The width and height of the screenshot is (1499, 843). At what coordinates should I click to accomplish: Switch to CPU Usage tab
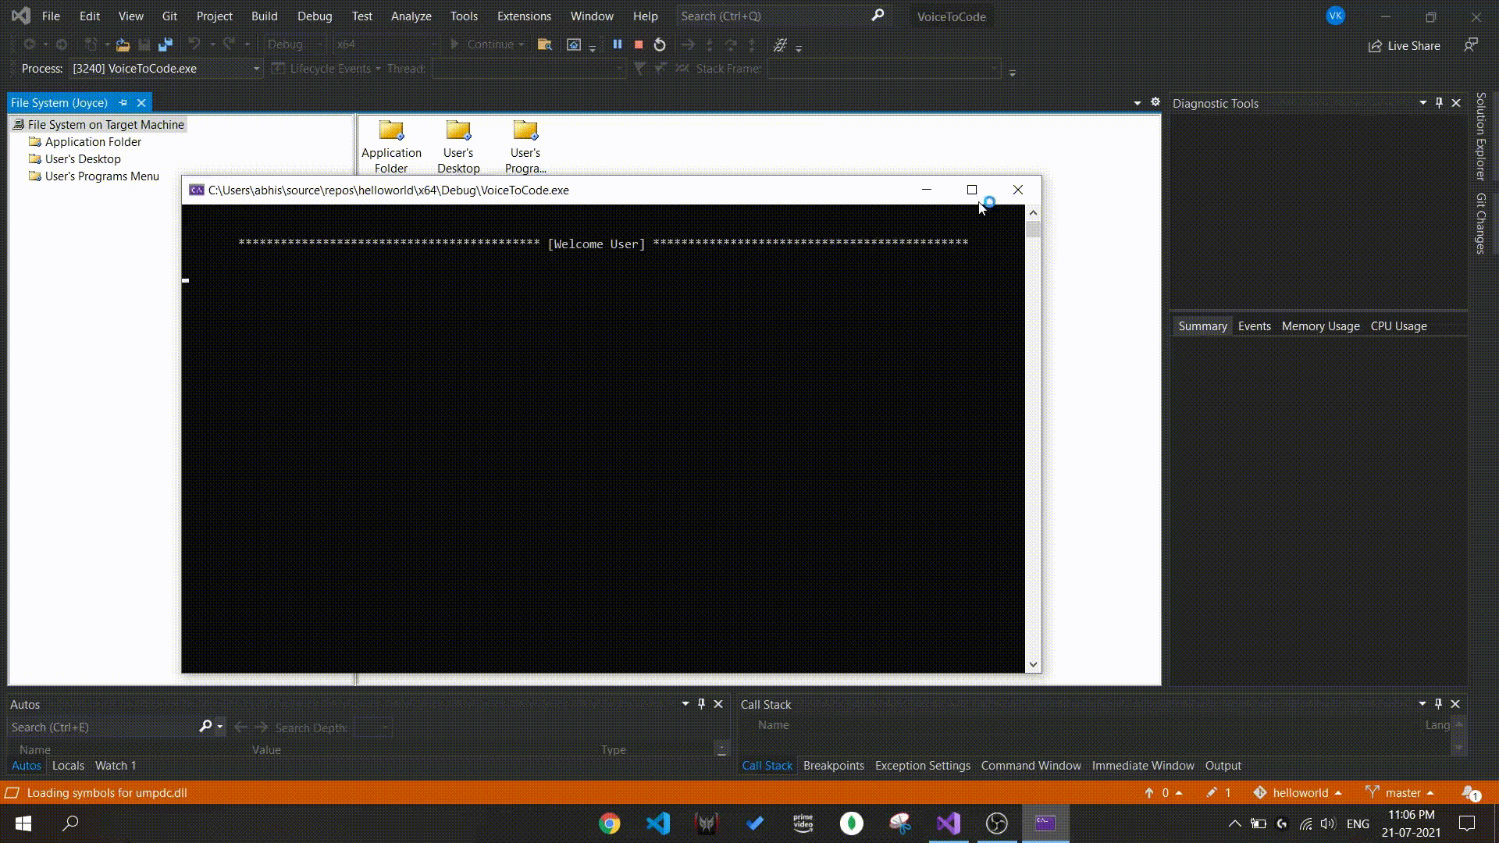coord(1398,325)
